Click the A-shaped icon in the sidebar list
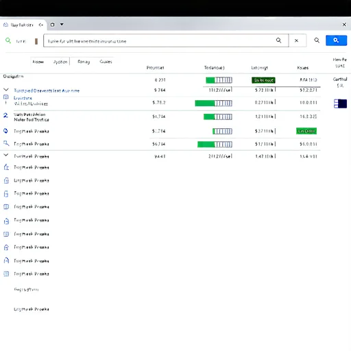This screenshot has height=351, width=351. click(6, 261)
